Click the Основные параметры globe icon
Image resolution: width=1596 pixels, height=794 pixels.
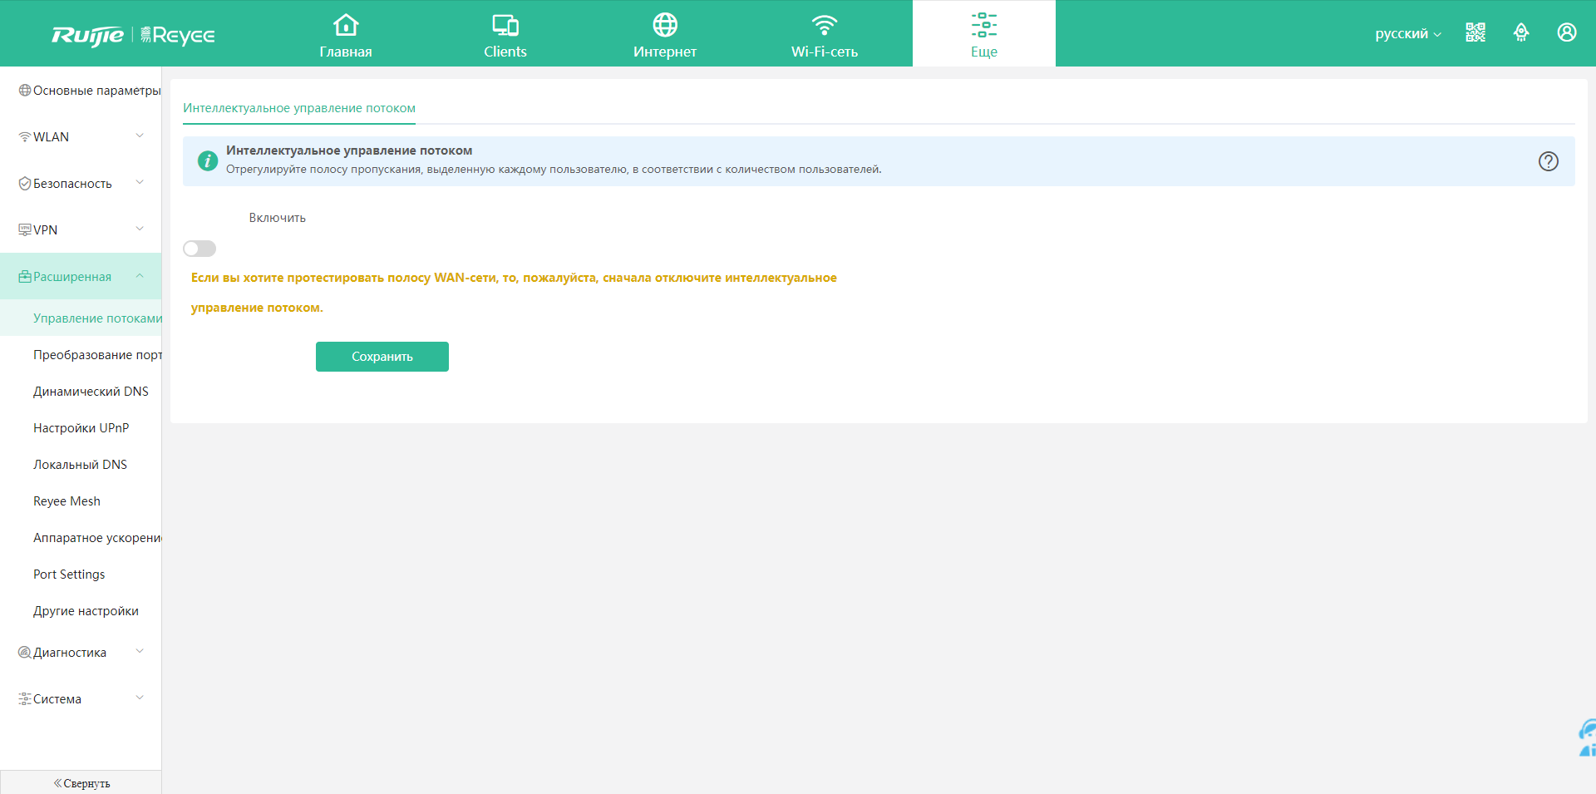click(x=25, y=90)
